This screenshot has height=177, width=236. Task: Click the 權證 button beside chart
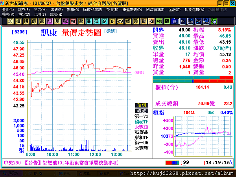141,111
